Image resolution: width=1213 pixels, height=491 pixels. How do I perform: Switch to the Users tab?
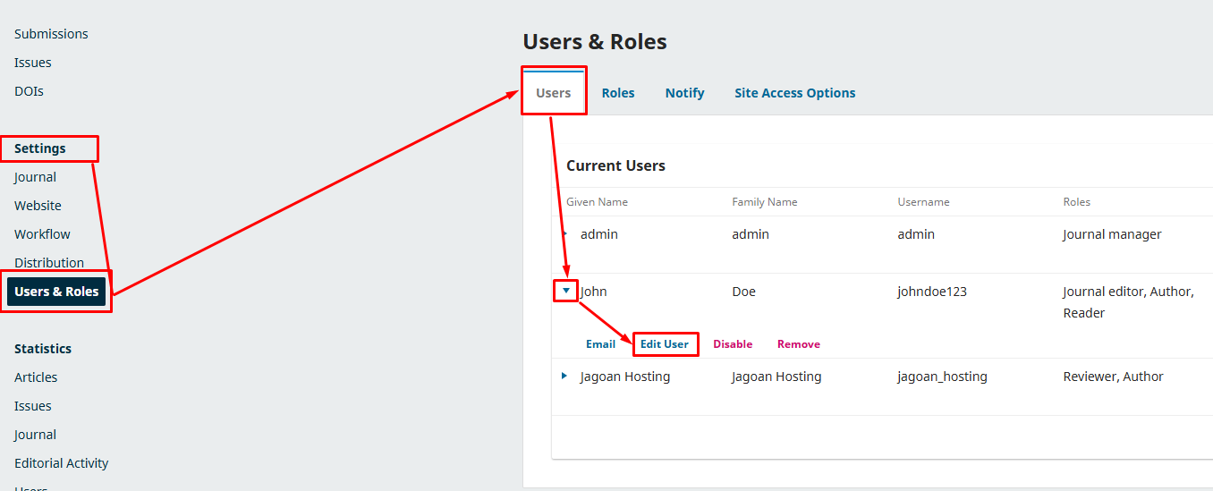coord(553,93)
